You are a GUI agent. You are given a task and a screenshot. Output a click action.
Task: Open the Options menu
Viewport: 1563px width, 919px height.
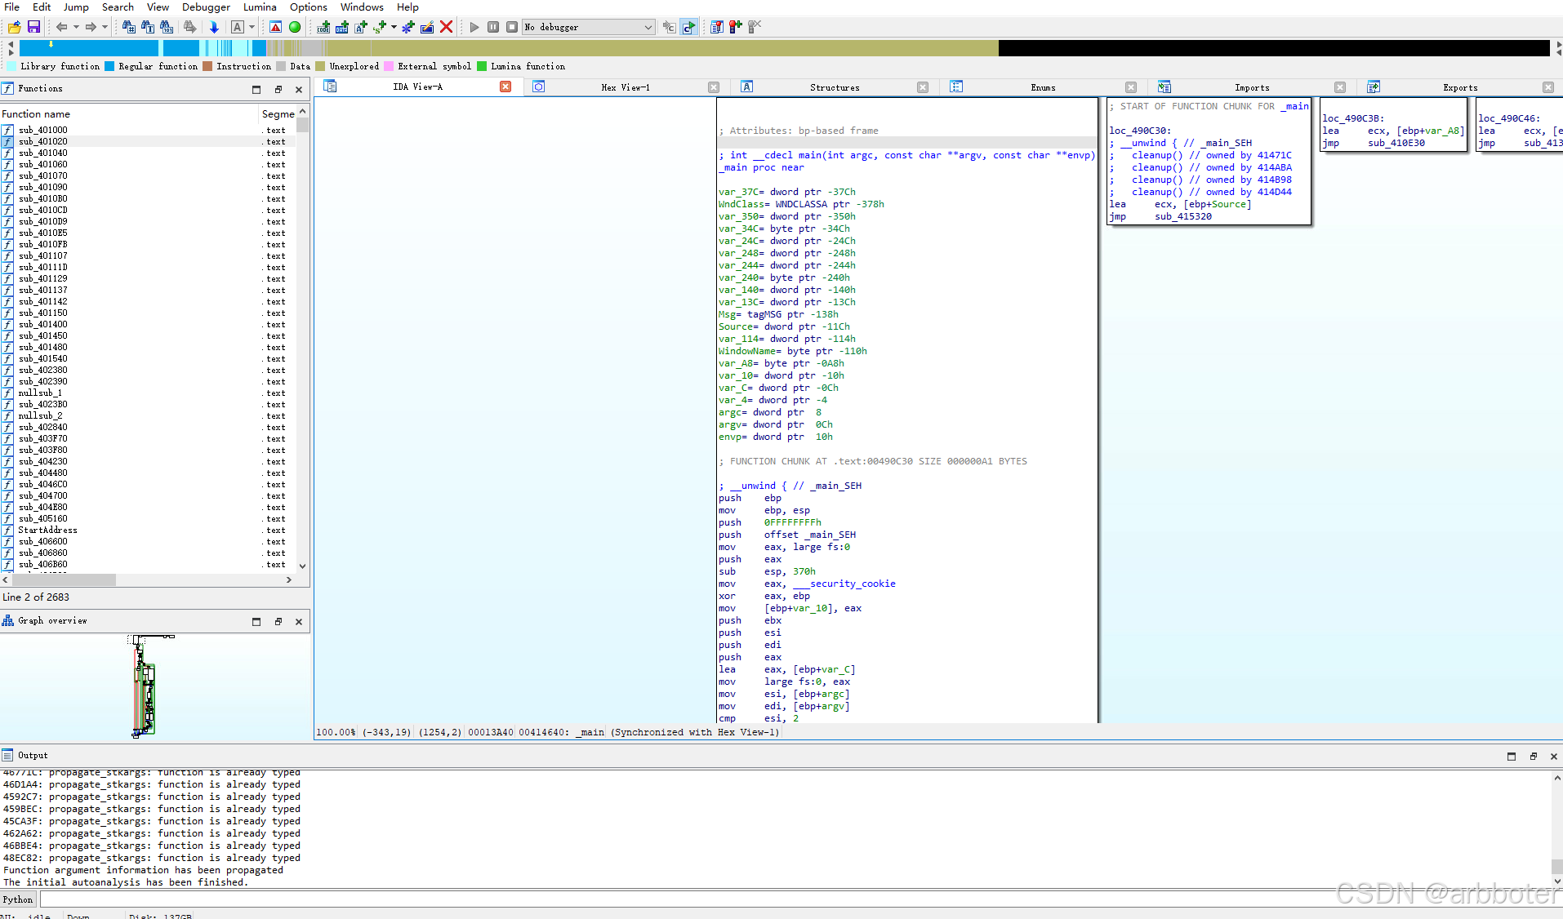pyautogui.click(x=309, y=7)
